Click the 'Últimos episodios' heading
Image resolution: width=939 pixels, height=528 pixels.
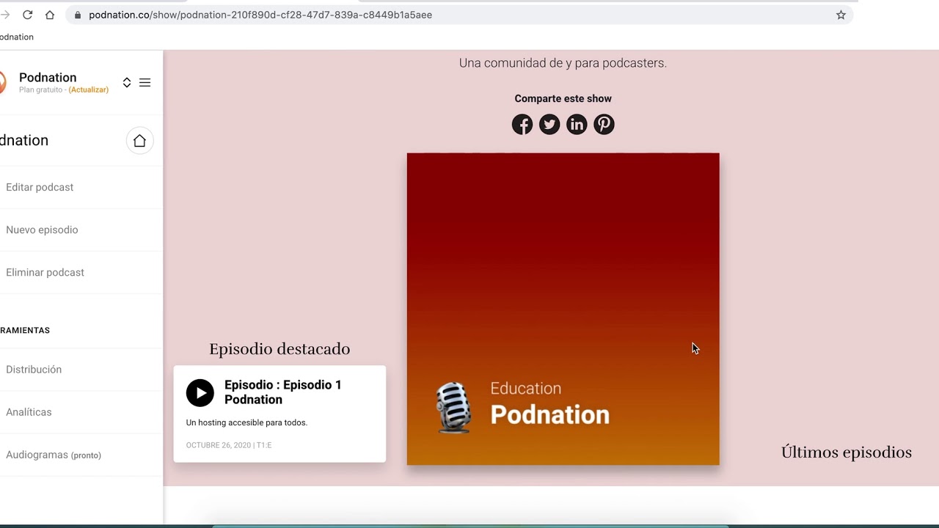[847, 452]
